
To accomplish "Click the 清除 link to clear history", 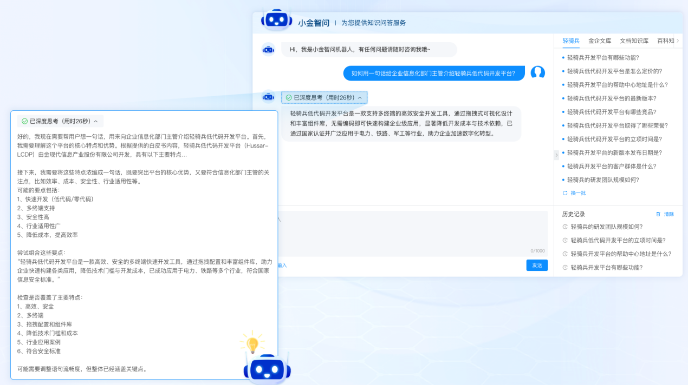I will (x=669, y=214).
